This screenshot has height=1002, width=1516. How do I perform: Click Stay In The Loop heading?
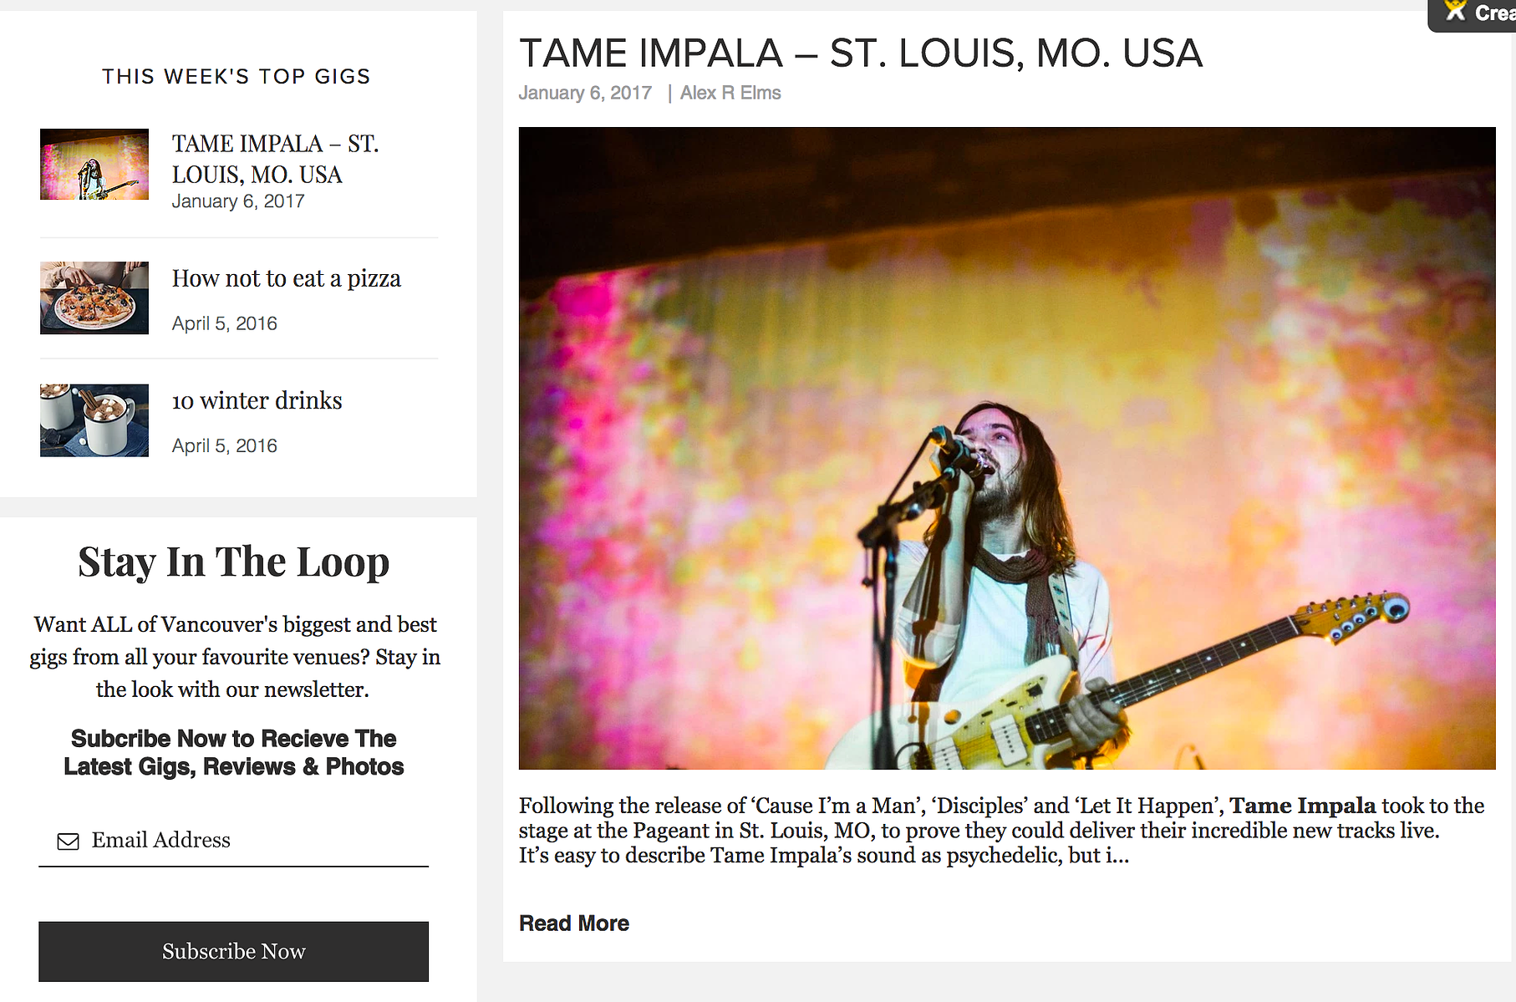[234, 562]
